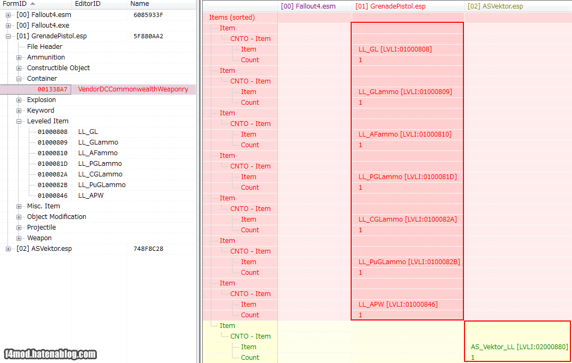Expand the Constructible Object group
The width and height of the screenshot is (572, 363).
(19, 68)
